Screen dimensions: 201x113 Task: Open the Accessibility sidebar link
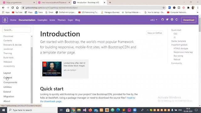(x=9, y=66)
